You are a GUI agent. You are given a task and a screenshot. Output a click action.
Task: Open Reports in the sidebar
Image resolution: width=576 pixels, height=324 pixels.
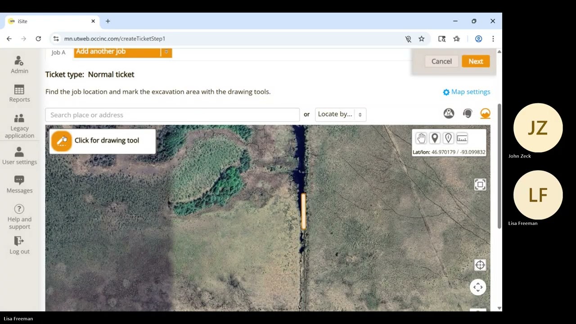19,94
